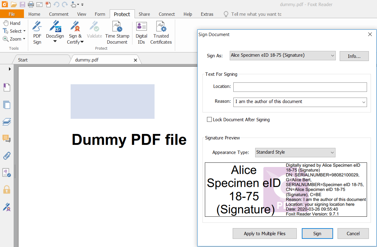Image resolution: width=377 pixels, height=247 pixels.
Task: Click the Foxit Reader application logo
Action: 5,4
